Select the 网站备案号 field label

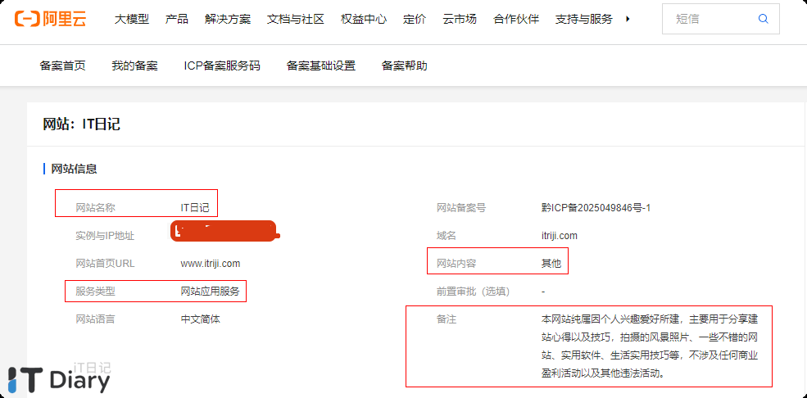click(461, 208)
